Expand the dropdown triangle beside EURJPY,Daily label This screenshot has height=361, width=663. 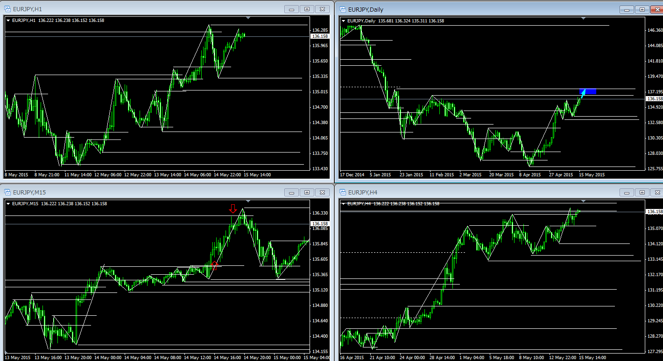tap(344, 21)
